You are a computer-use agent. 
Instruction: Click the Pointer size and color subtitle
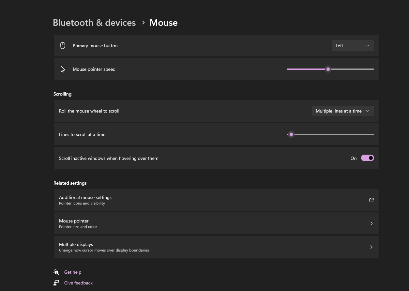(x=78, y=227)
